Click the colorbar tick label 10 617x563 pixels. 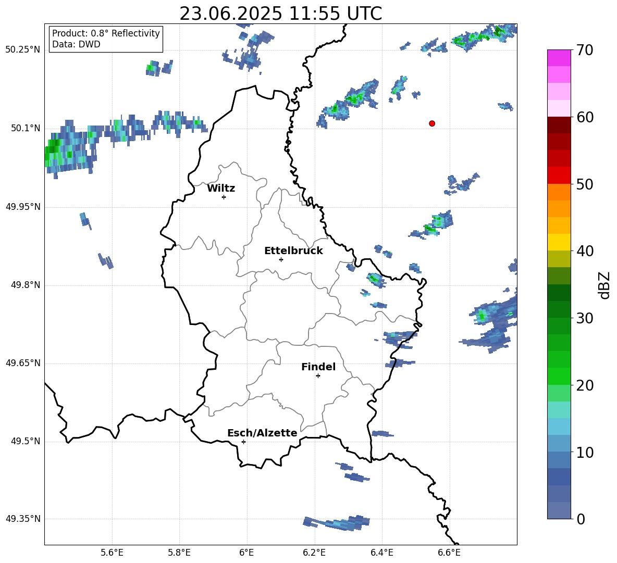point(585,453)
